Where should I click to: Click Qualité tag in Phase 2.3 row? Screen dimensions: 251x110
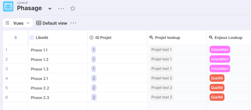tap(217, 97)
